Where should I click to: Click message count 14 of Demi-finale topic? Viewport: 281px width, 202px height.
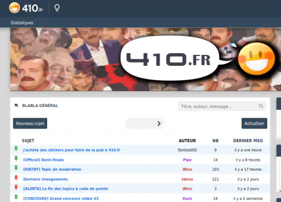pos(215,160)
